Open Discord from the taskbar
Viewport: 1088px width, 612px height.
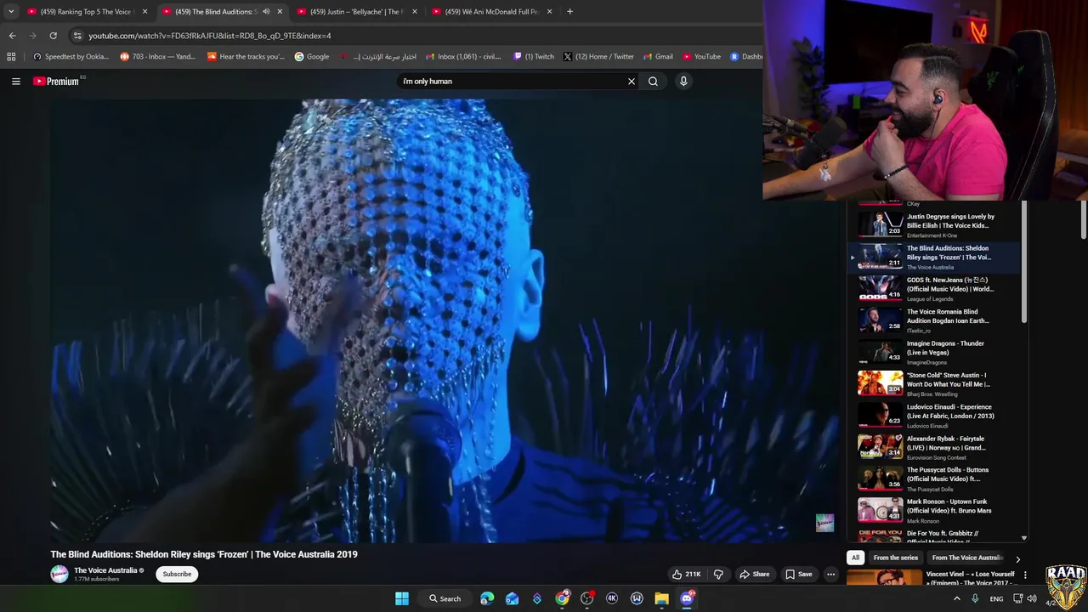click(x=687, y=598)
